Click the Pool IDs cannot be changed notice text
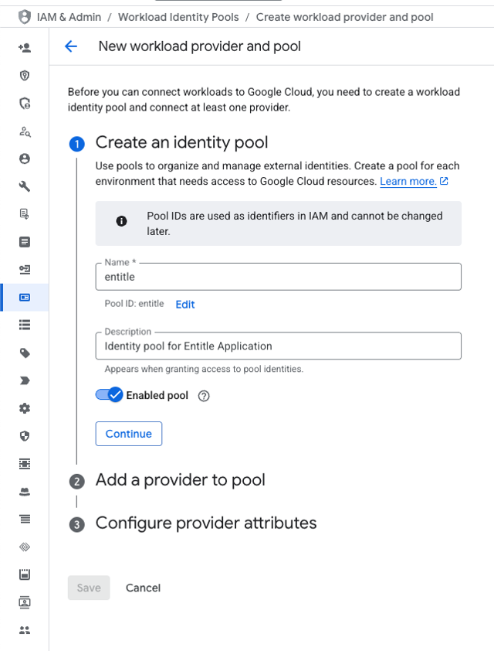The image size is (494, 651). click(x=295, y=223)
